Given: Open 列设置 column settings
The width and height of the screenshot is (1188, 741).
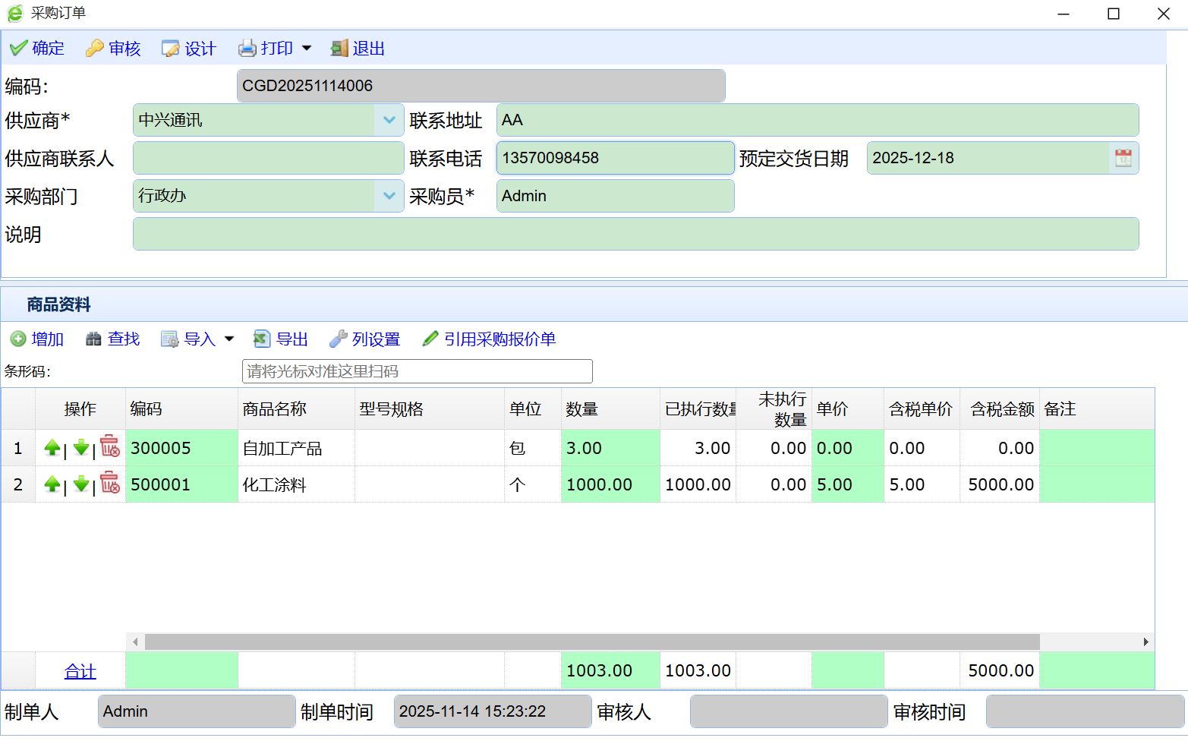Looking at the screenshot, I should click(364, 339).
